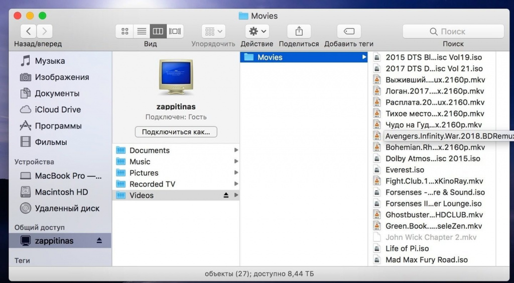The height and width of the screenshot is (283, 514).
Task: Select the Avengers.Infinity.War.2018 file
Action: 443,136
